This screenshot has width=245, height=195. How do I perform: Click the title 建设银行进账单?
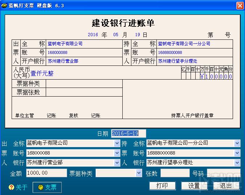(x=123, y=23)
